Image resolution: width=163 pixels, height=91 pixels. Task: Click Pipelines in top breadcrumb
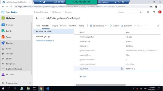pyautogui.click(x=69, y=12)
